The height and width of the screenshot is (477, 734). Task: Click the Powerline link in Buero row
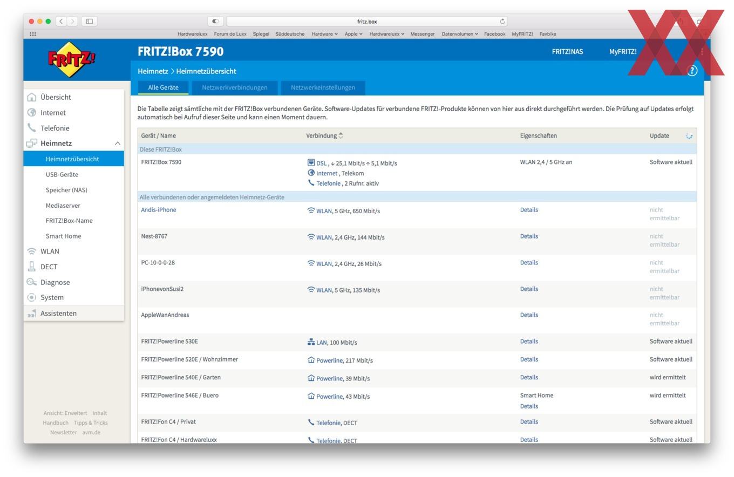(329, 397)
